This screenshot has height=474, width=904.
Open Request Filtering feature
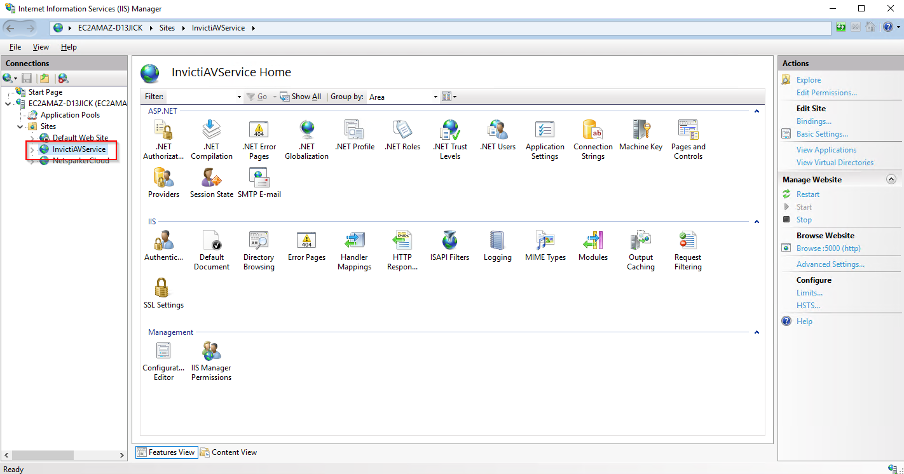point(688,251)
